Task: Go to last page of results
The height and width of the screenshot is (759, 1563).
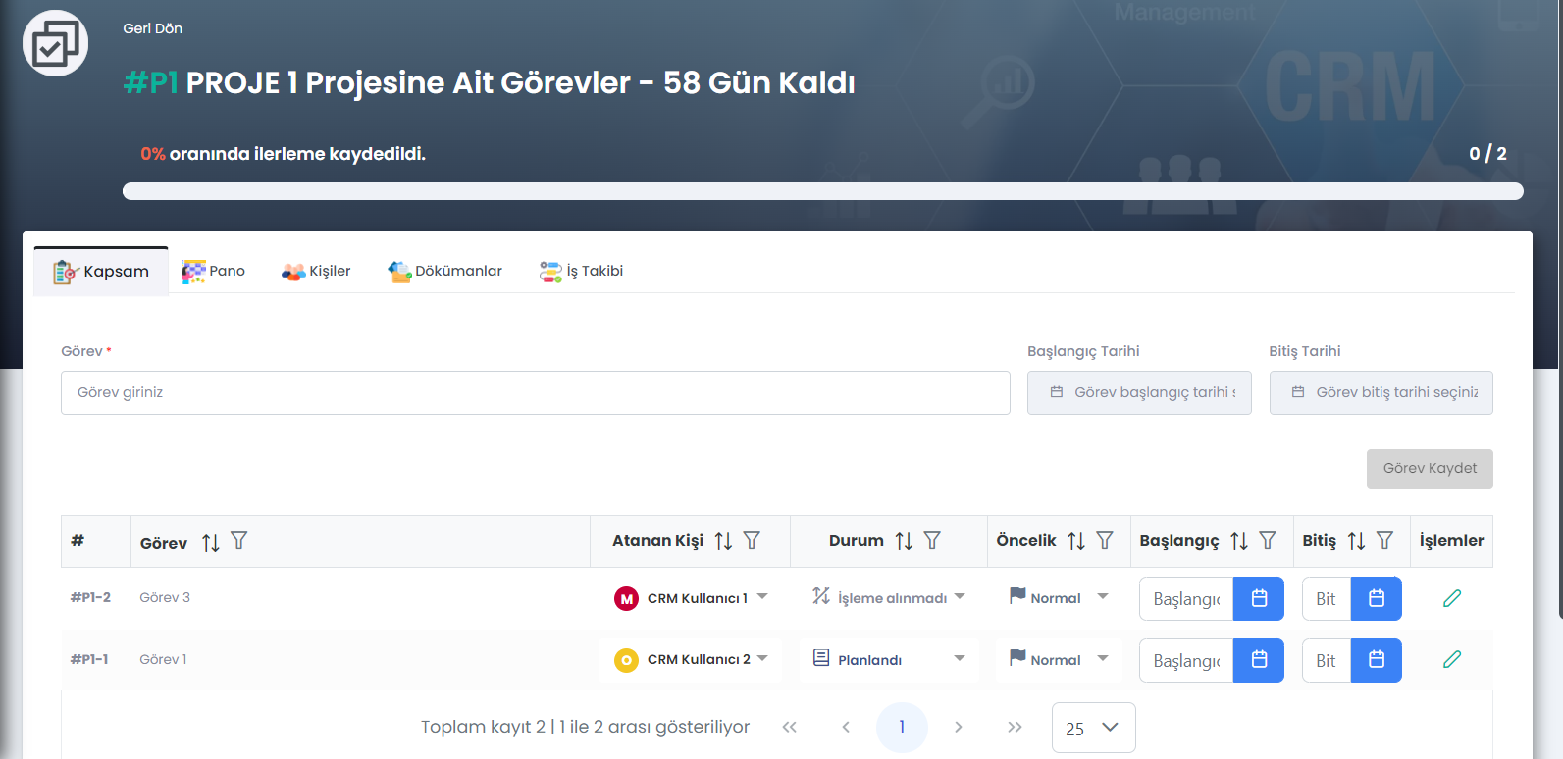Action: coord(1015,727)
